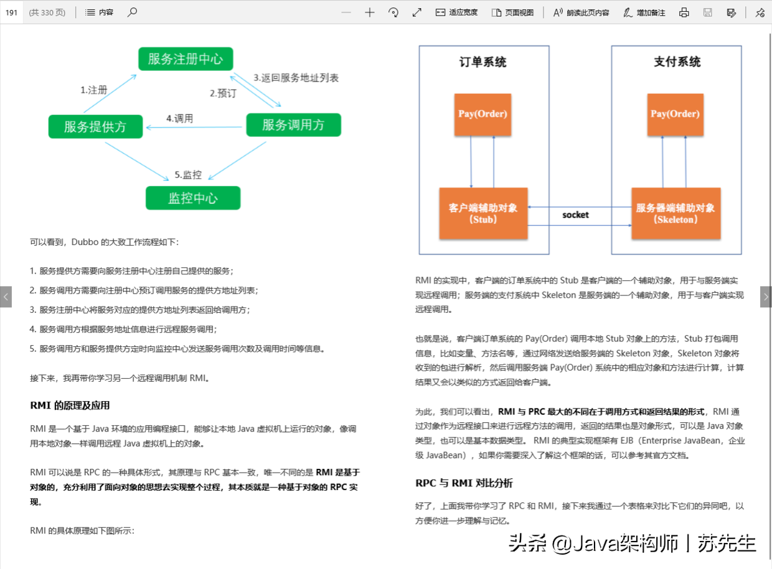Click the 监控中心 green box
This screenshot has height=569, width=772.
coord(193,198)
